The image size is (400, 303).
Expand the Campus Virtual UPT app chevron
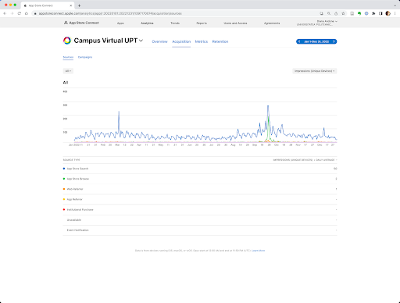pyautogui.click(x=141, y=41)
